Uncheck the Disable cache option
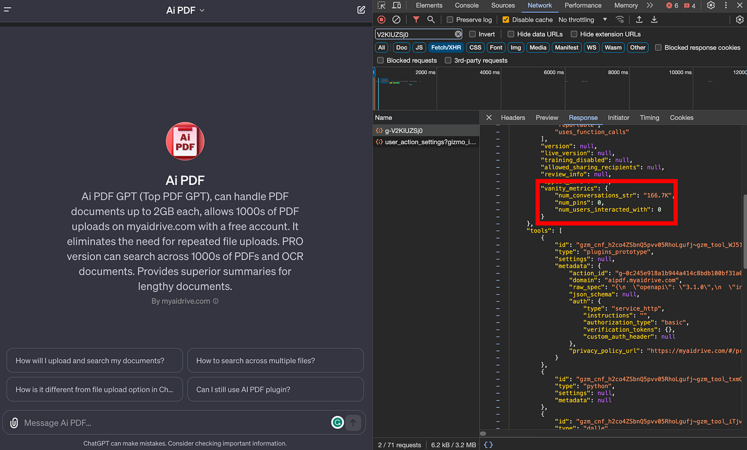747x450 pixels. 505,19
